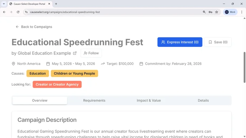Click the browser forward arrow
Screen dimensions: 246x138
pyautogui.click(x=11, y=12)
